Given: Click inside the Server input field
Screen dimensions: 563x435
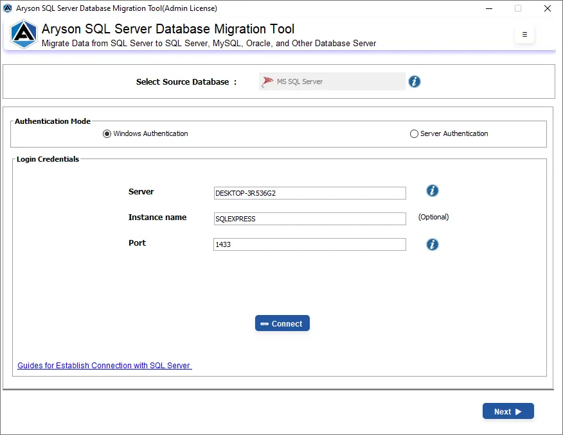Looking at the screenshot, I should [x=309, y=193].
